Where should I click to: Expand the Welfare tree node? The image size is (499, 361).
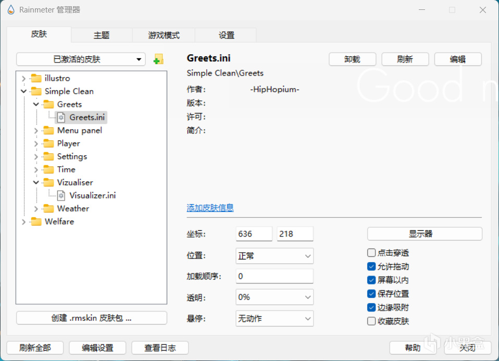tap(23, 222)
